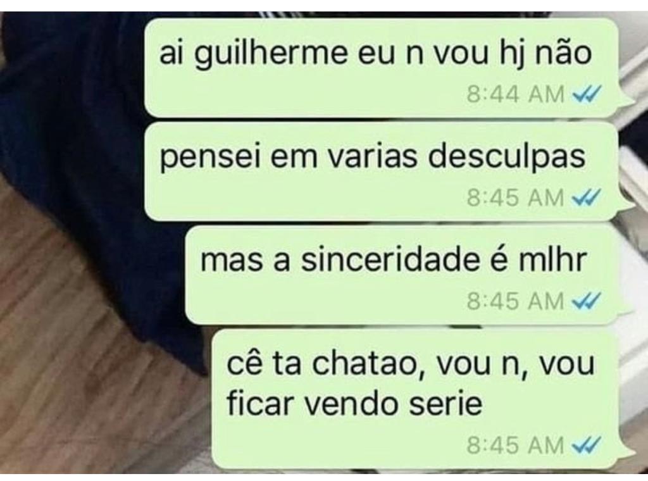The height and width of the screenshot is (481, 648).
Task: Click the 8:44 AM timestamp
Action: click(515, 95)
